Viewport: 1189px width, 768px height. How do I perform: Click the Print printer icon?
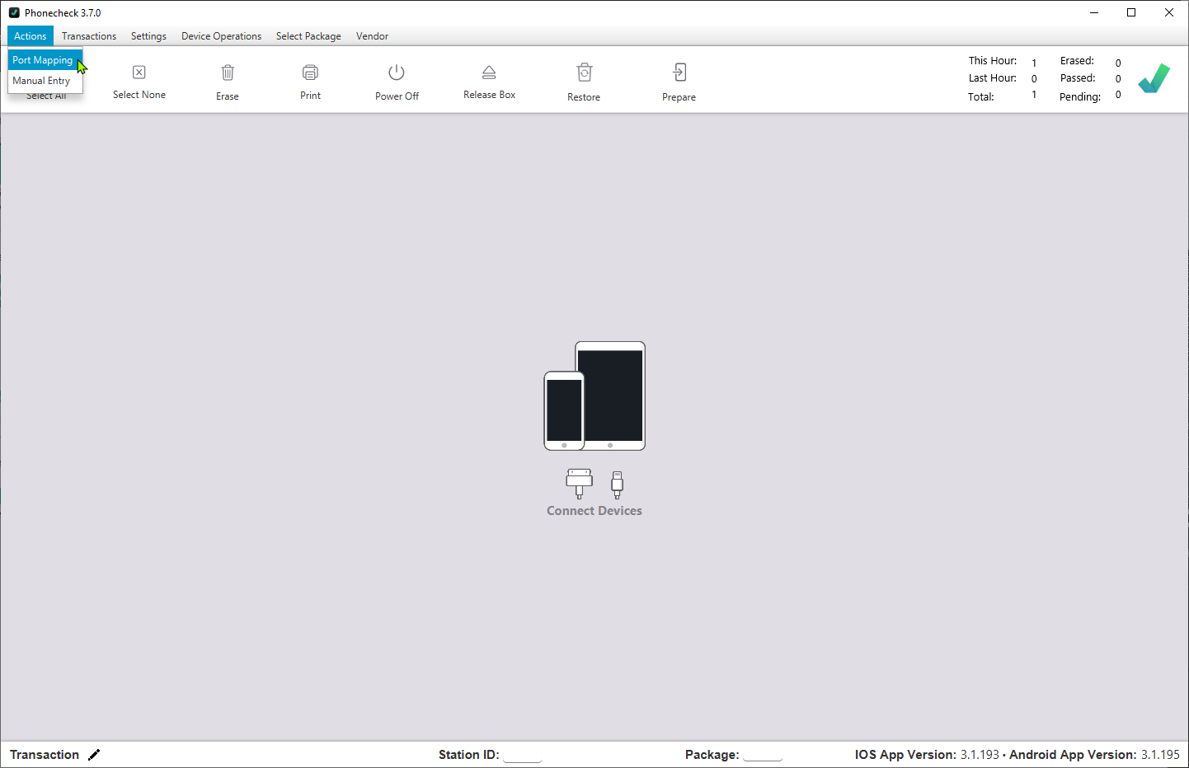[x=310, y=73]
